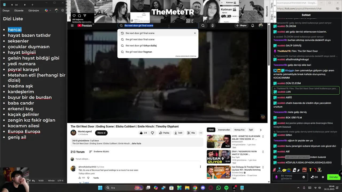Open Discord from the taskbar
The image size is (342, 192).
click(x=203, y=188)
